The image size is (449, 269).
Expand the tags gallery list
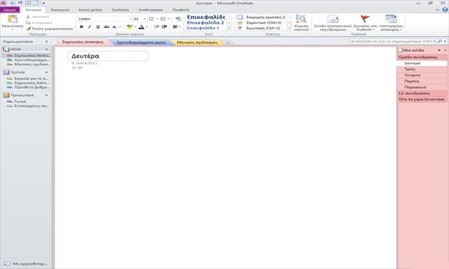point(289,28)
